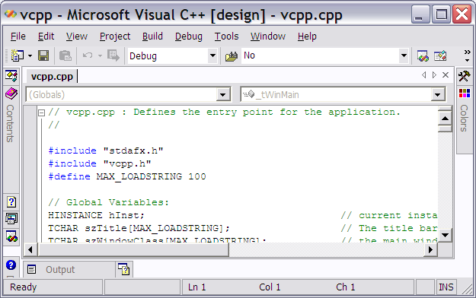Expand the (Globals) scope dropdown
The height and width of the screenshot is (298, 476).
223,95
